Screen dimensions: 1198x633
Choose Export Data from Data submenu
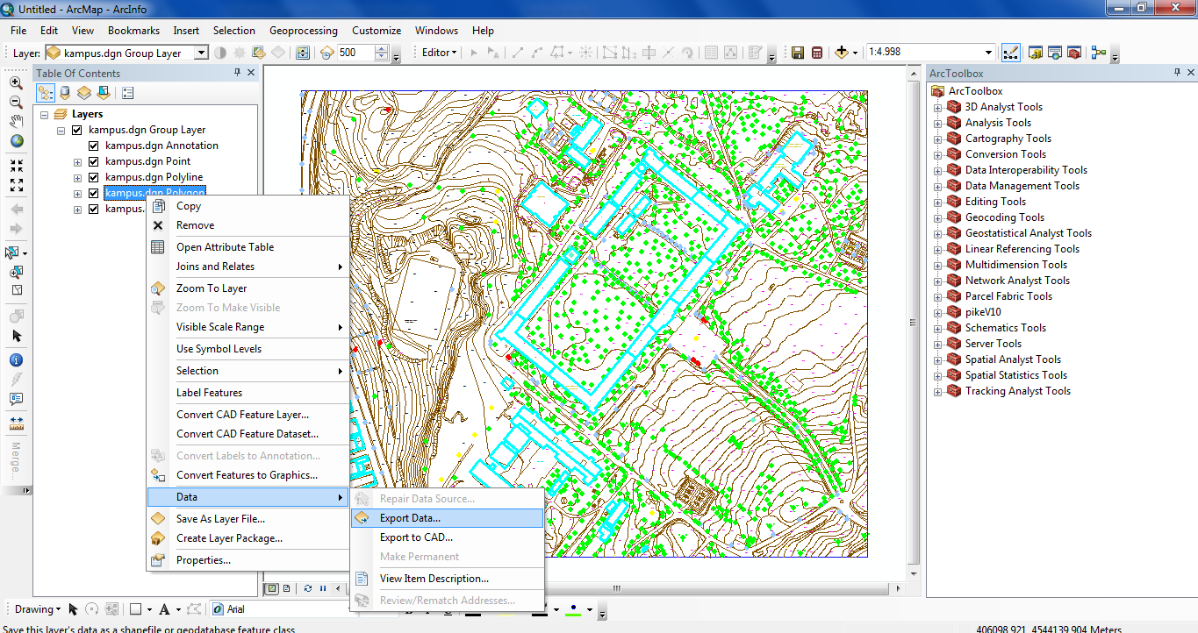447,518
